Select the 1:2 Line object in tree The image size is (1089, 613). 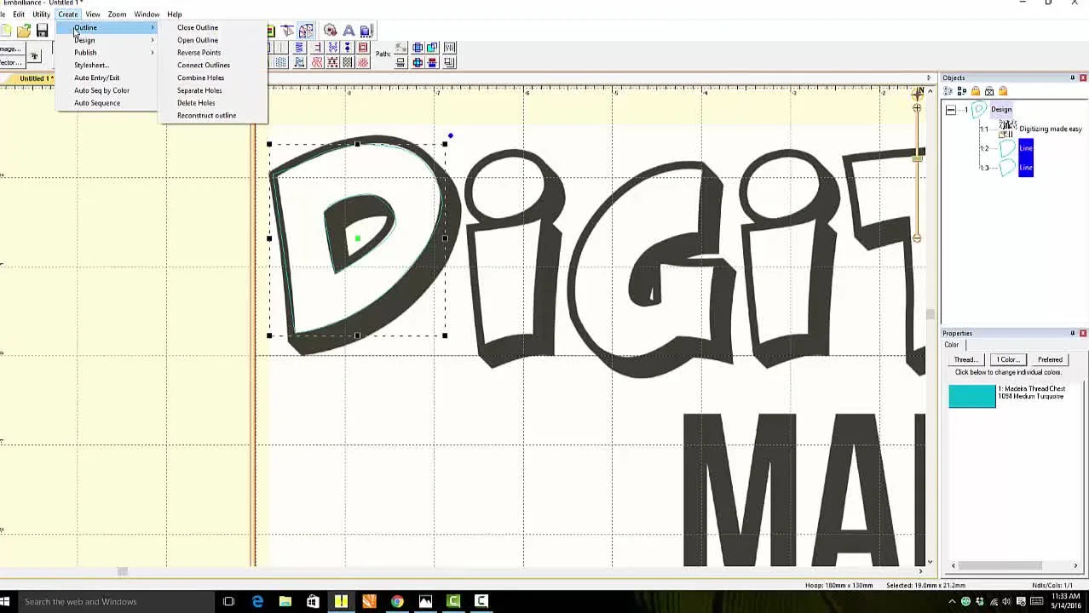pos(1026,148)
